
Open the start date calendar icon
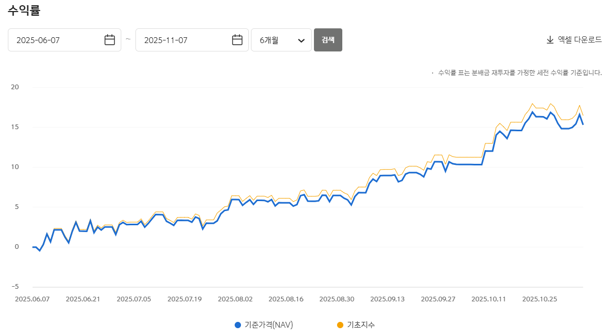pos(110,40)
